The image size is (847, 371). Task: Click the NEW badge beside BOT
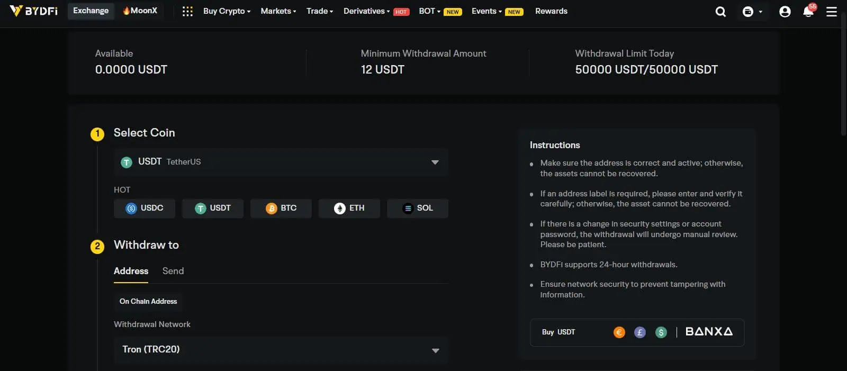(453, 12)
